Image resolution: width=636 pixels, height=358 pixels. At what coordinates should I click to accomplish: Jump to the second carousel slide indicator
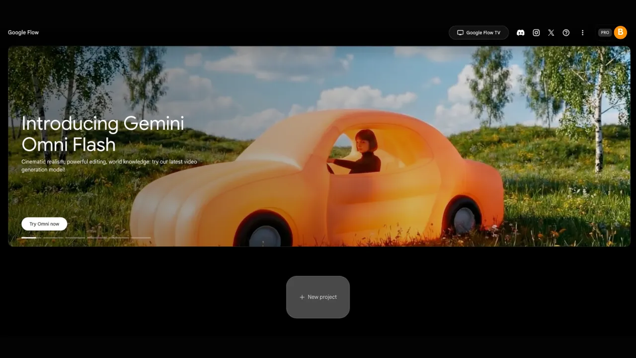click(x=53, y=238)
